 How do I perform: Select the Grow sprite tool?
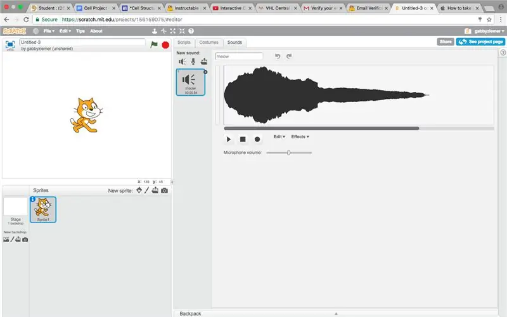click(172, 31)
